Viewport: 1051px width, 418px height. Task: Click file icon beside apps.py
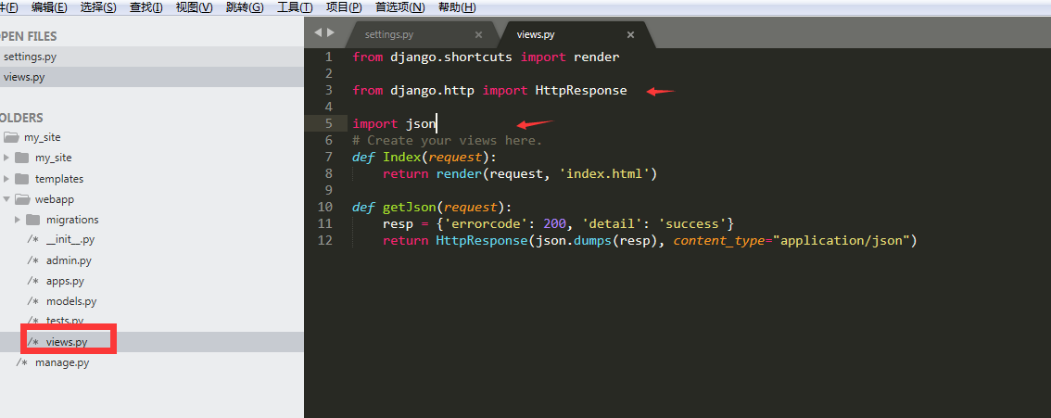tap(33, 281)
